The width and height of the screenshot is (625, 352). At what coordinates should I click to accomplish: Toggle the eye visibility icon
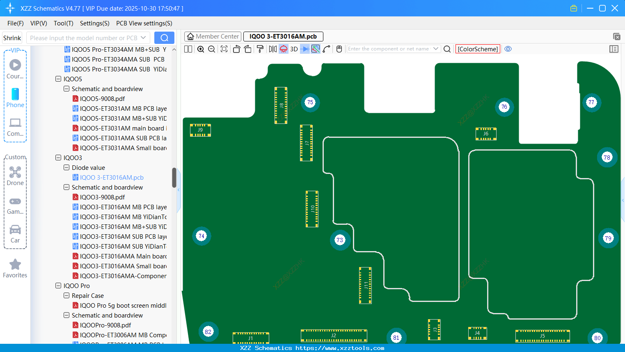click(x=508, y=49)
